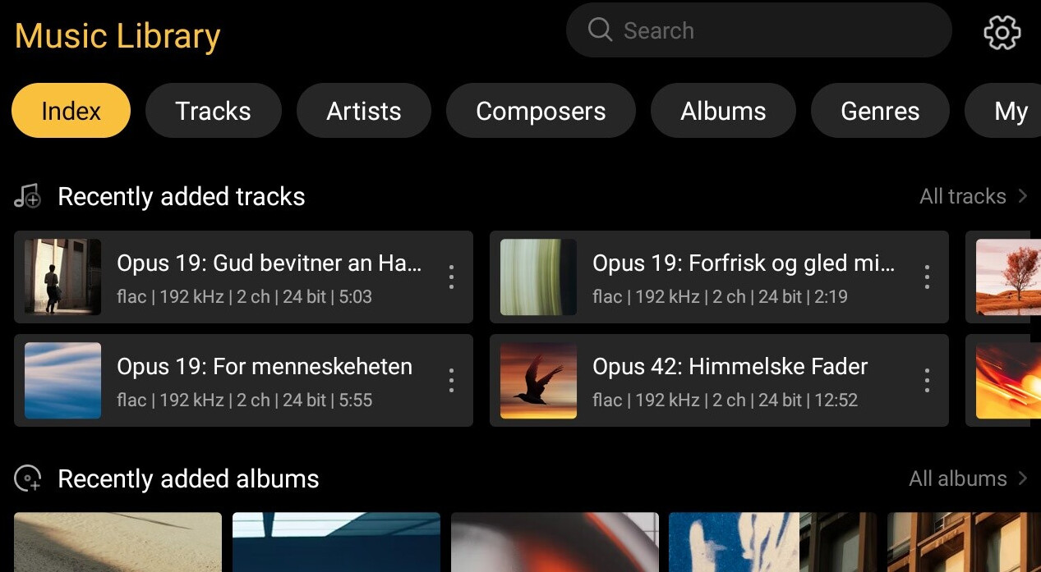1041x572 pixels.
Task: Focus the Search input field
Action: [x=772, y=31]
